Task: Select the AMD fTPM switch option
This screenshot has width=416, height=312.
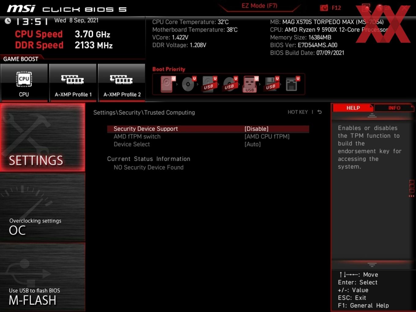Action: click(x=137, y=136)
